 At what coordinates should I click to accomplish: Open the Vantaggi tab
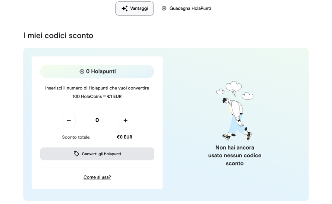[134, 8]
